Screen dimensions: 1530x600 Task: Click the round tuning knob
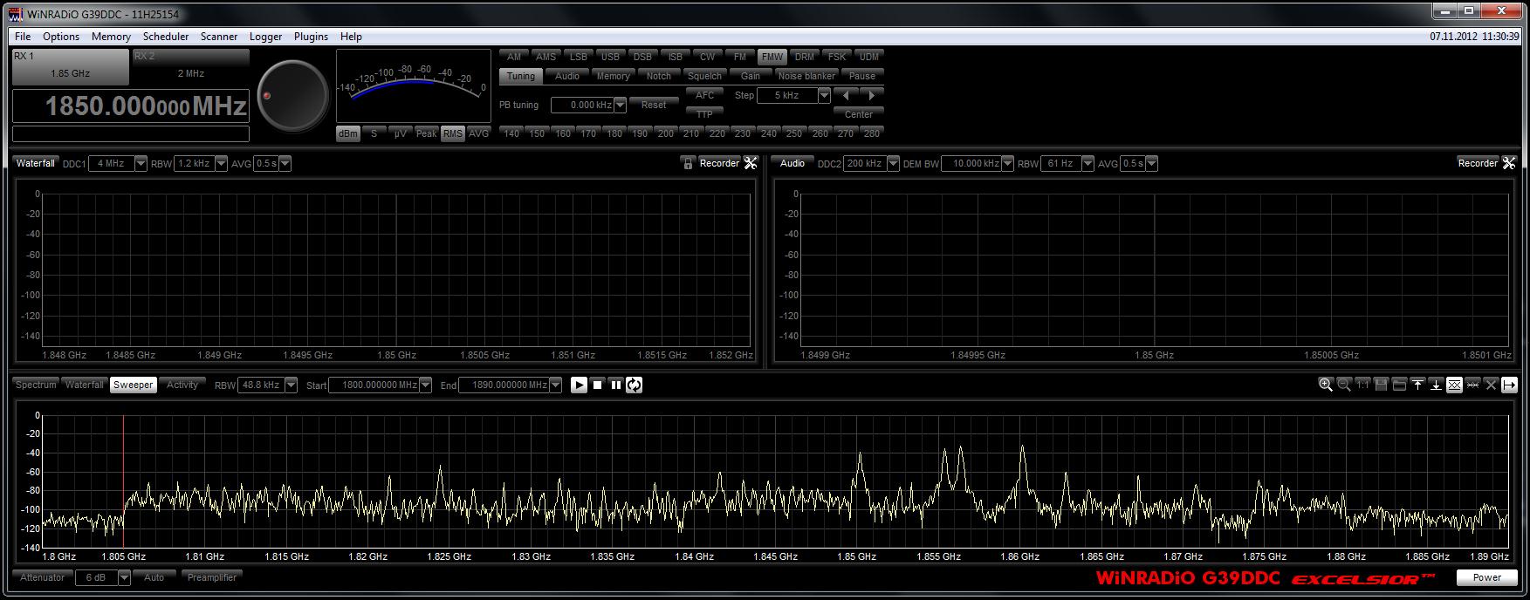[292, 95]
